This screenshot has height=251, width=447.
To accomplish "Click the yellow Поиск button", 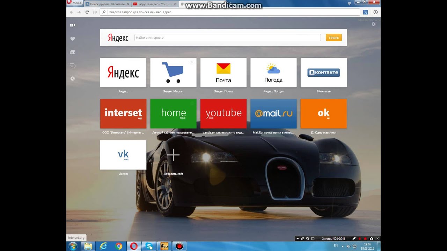I will click(334, 37).
